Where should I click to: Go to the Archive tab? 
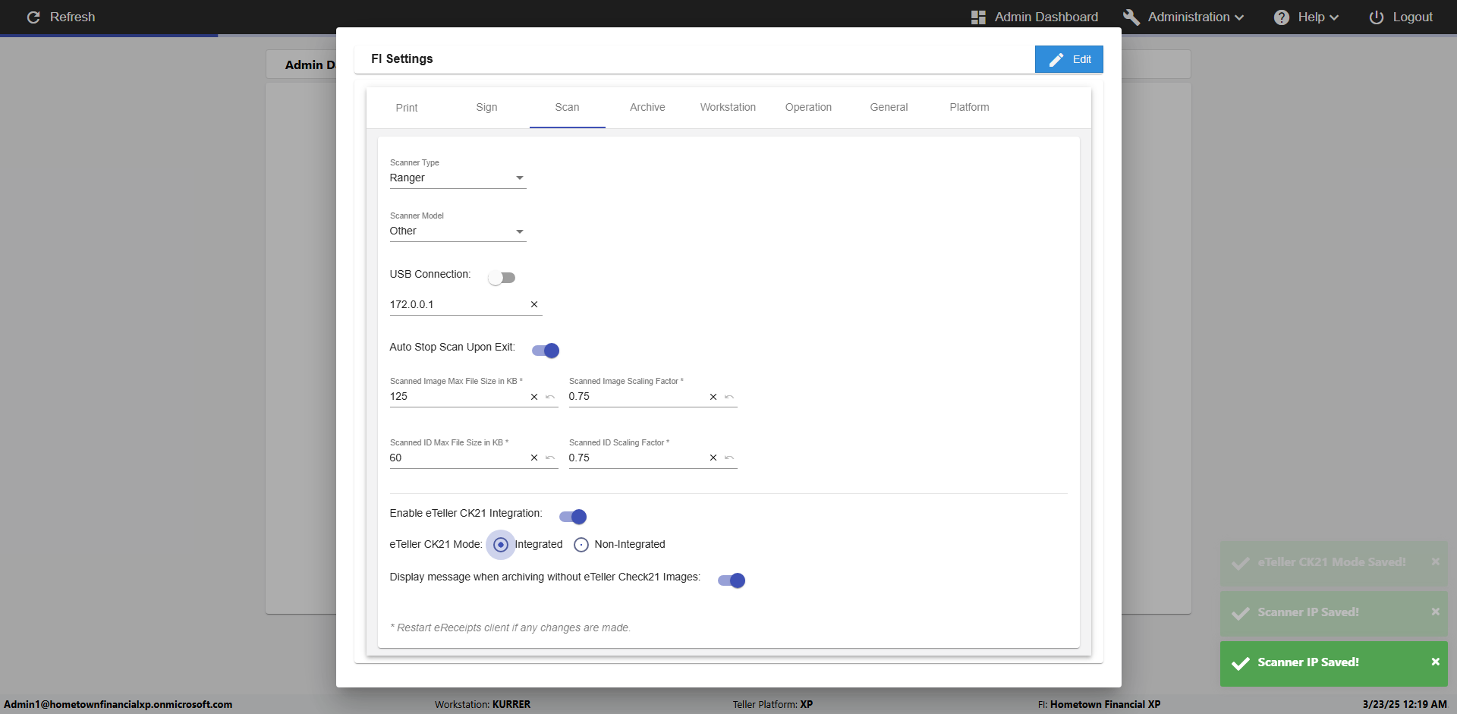(647, 107)
